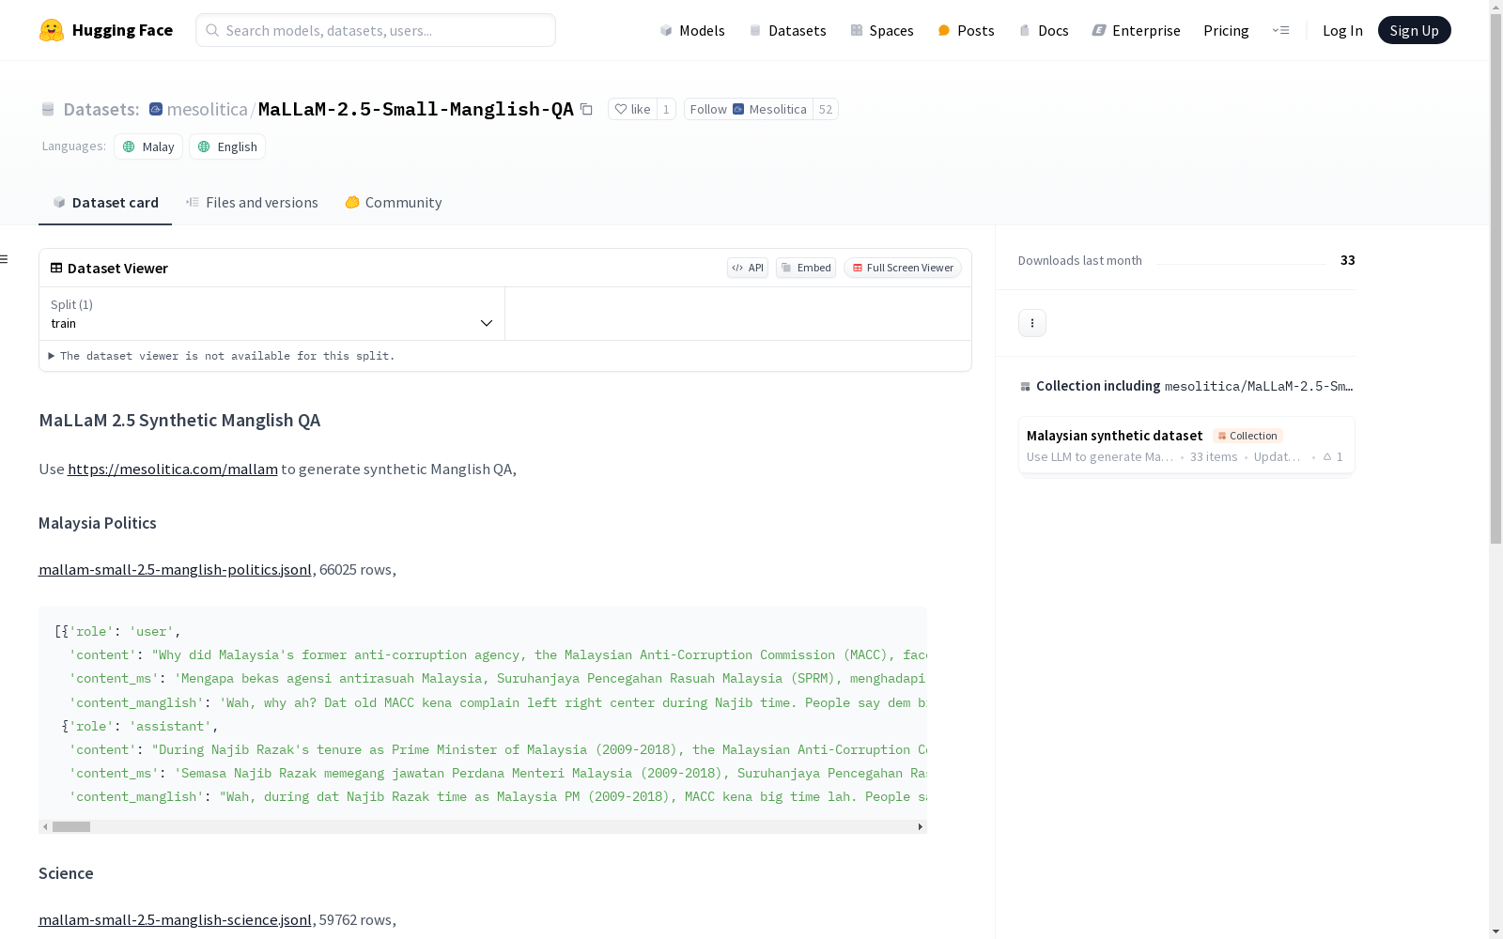Expand the dataset viewer unavailable message
Screen dimensions: 1503x939
pos(222,356)
